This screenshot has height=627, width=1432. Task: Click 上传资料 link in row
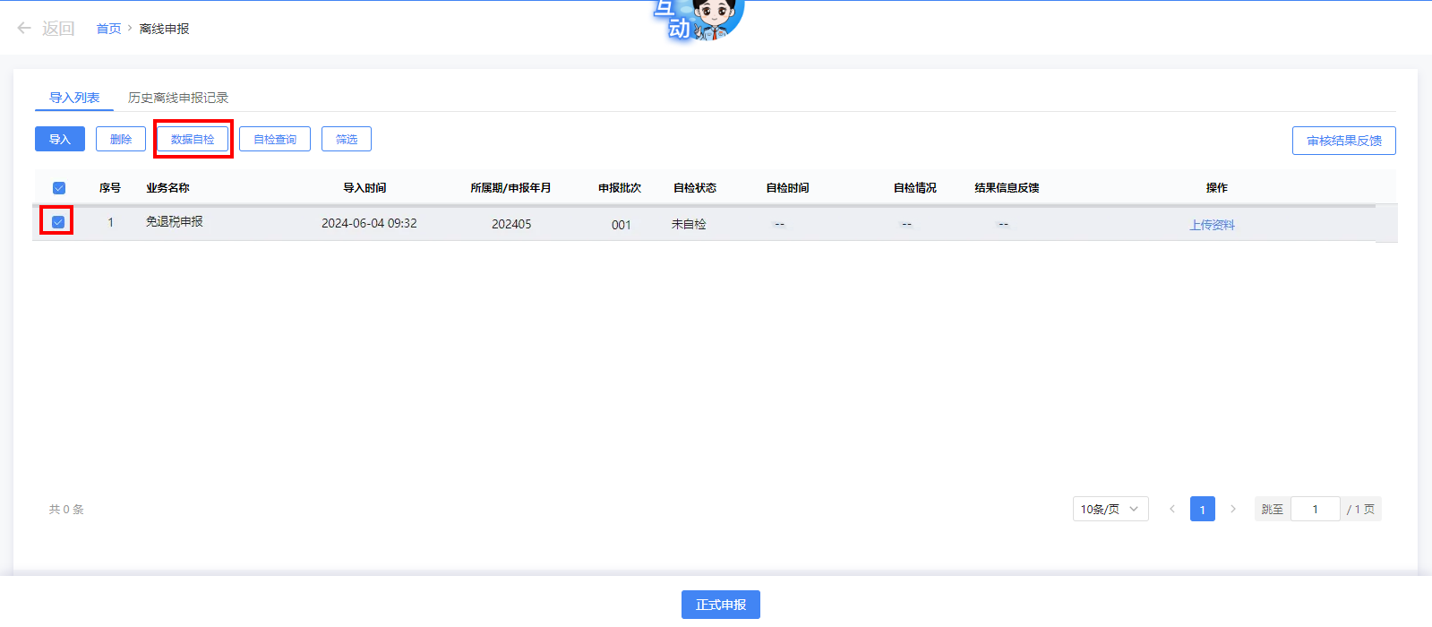click(1212, 225)
